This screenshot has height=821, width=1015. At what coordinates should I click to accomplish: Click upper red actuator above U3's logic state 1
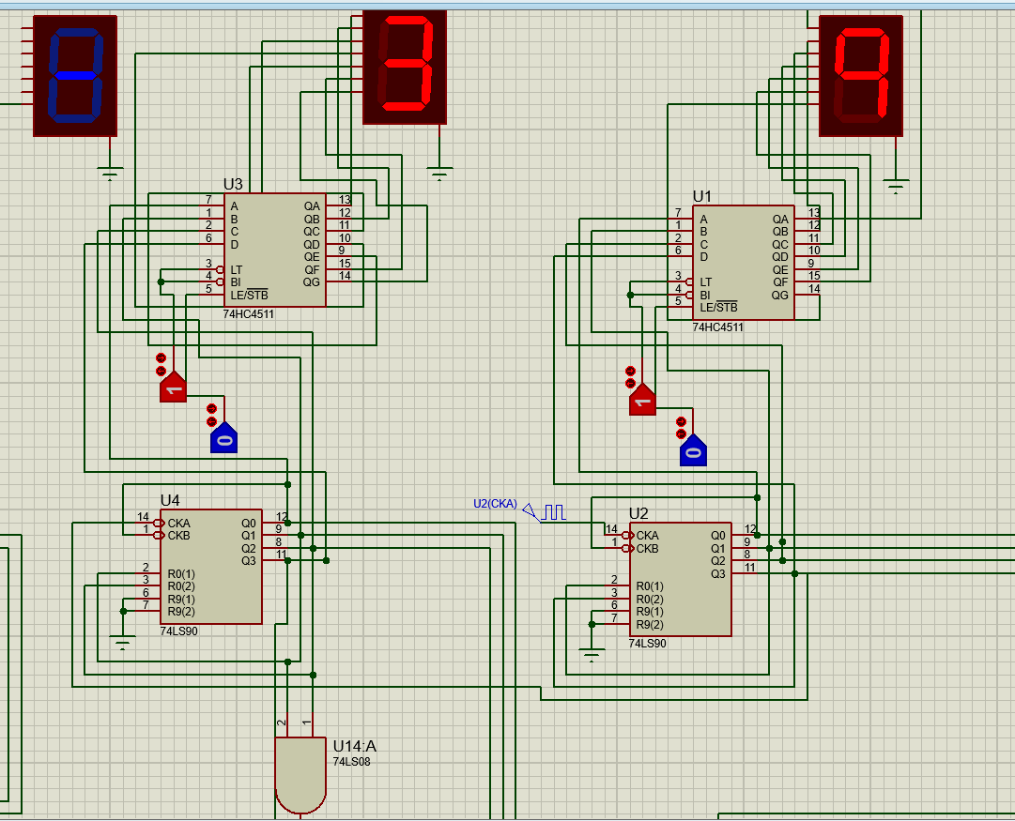pyautogui.click(x=161, y=357)
